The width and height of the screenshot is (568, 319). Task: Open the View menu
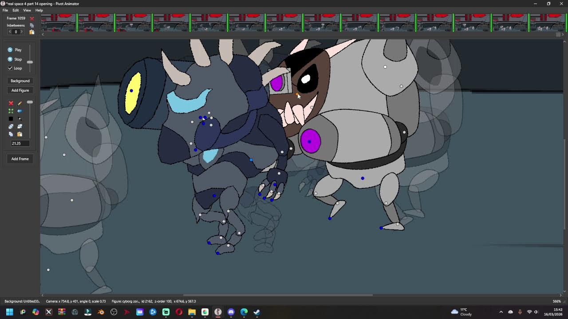[27, 10]
